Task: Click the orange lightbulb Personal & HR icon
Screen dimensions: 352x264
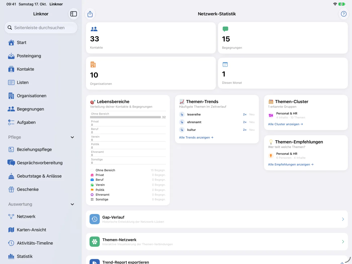Action: 271,156
